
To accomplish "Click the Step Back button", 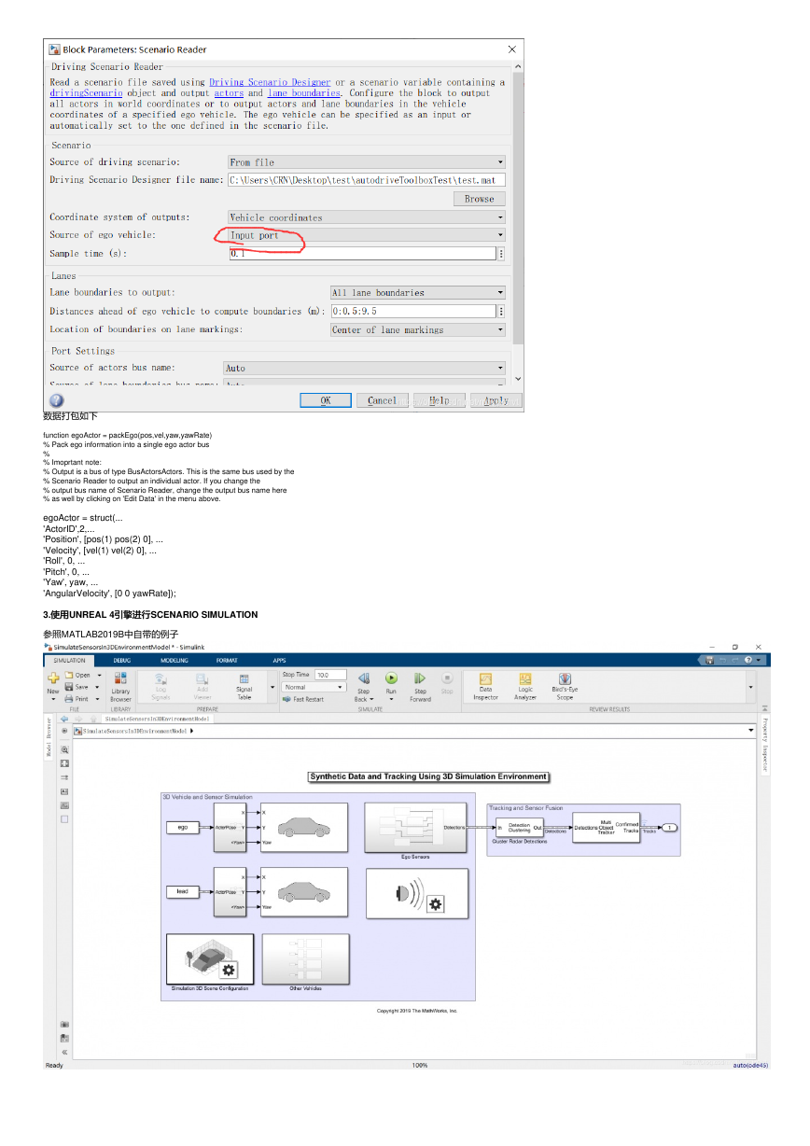I will [363, 686].
